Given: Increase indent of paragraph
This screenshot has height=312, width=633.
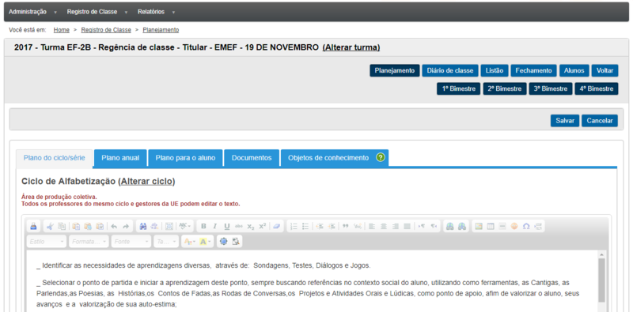Looking at the screenshot, I should (332, 226).
